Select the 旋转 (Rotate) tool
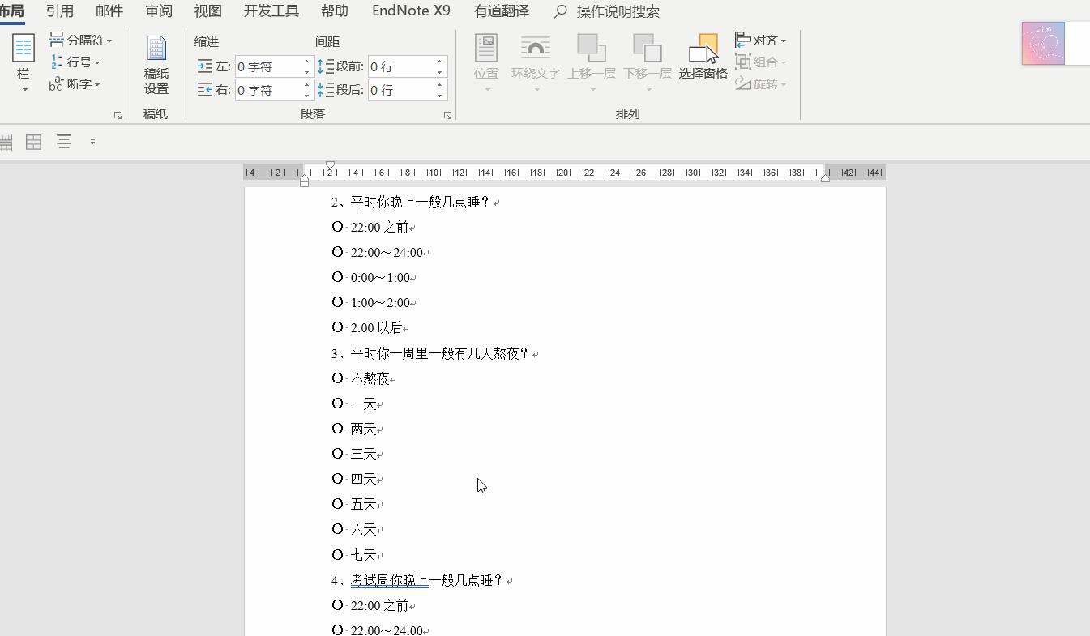 click(x=760, y=83)
